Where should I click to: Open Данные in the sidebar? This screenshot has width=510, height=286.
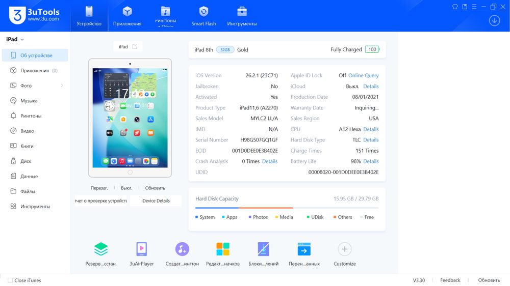(x=35, y=176)
